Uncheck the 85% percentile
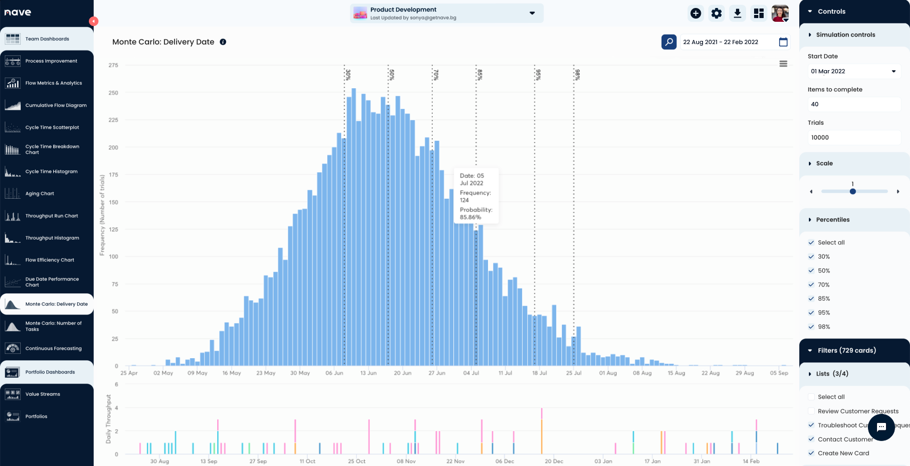This screenshot has width=910, height=466. [812, 299]
